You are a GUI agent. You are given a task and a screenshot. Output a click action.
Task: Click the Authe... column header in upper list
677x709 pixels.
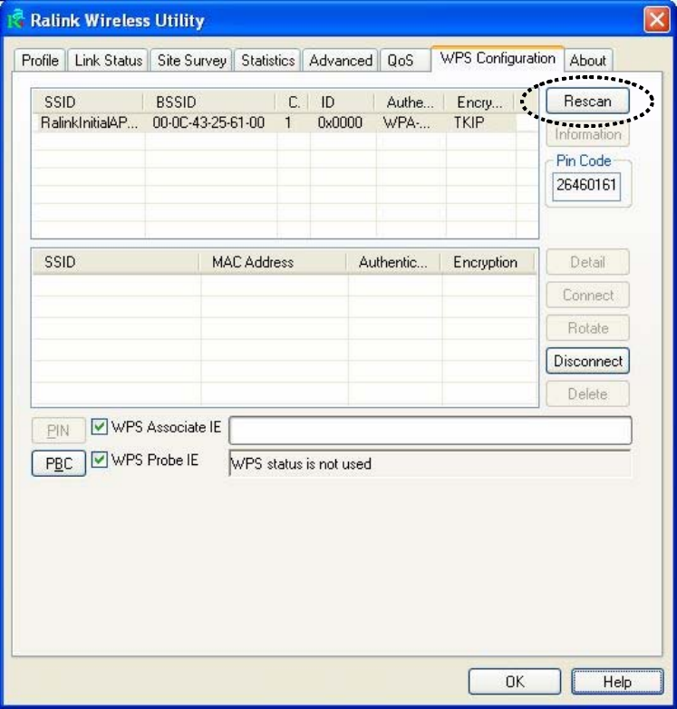(x=410, y=102)
